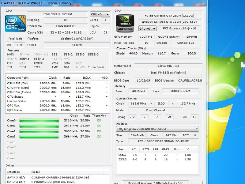This screenshot has width=245, height=184.
Task: Select the CPU IDA (Turbo) row
Action: point(57,92)
